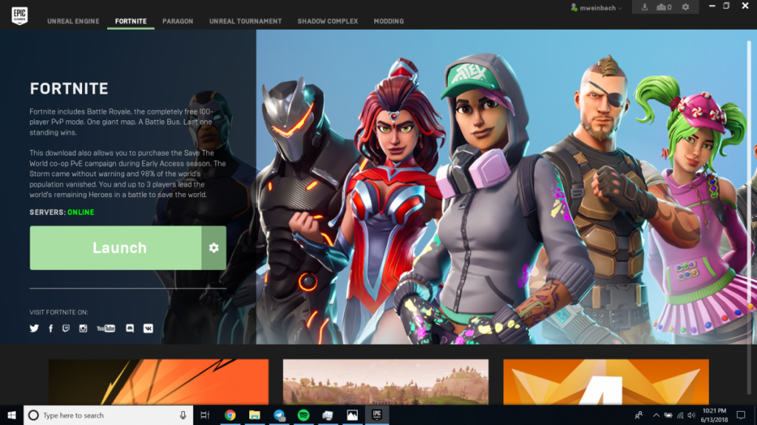Select the Fortnite tab
The width and height of the screenshot is (757, 425).
[x=131, y=21]
